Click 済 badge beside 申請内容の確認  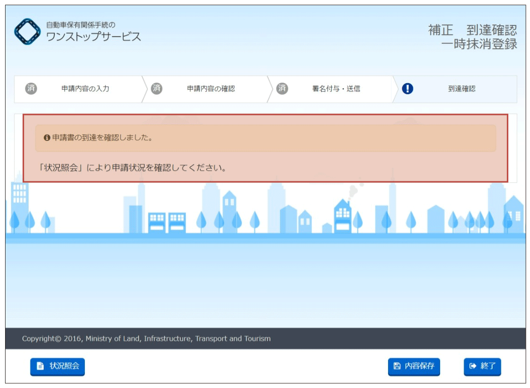click(x=157, y=89)
